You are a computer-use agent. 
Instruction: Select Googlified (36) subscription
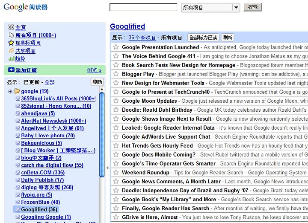click(39, 210)
